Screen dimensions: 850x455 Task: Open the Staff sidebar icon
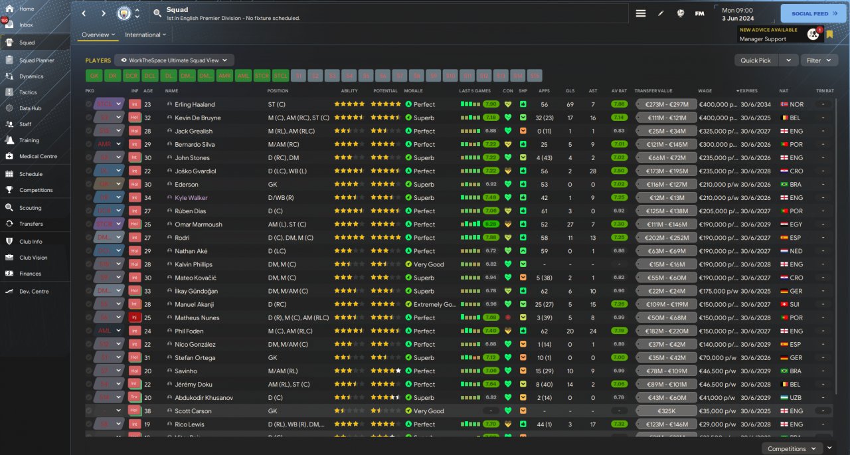(10, 124)
